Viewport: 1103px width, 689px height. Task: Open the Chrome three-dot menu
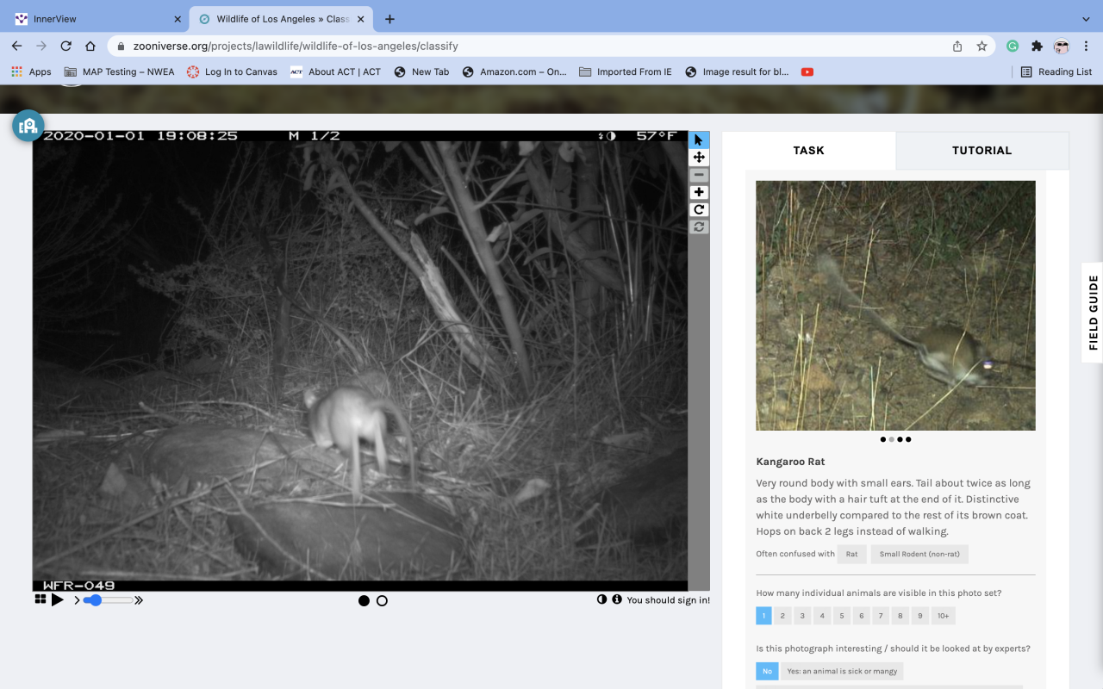1086,46
